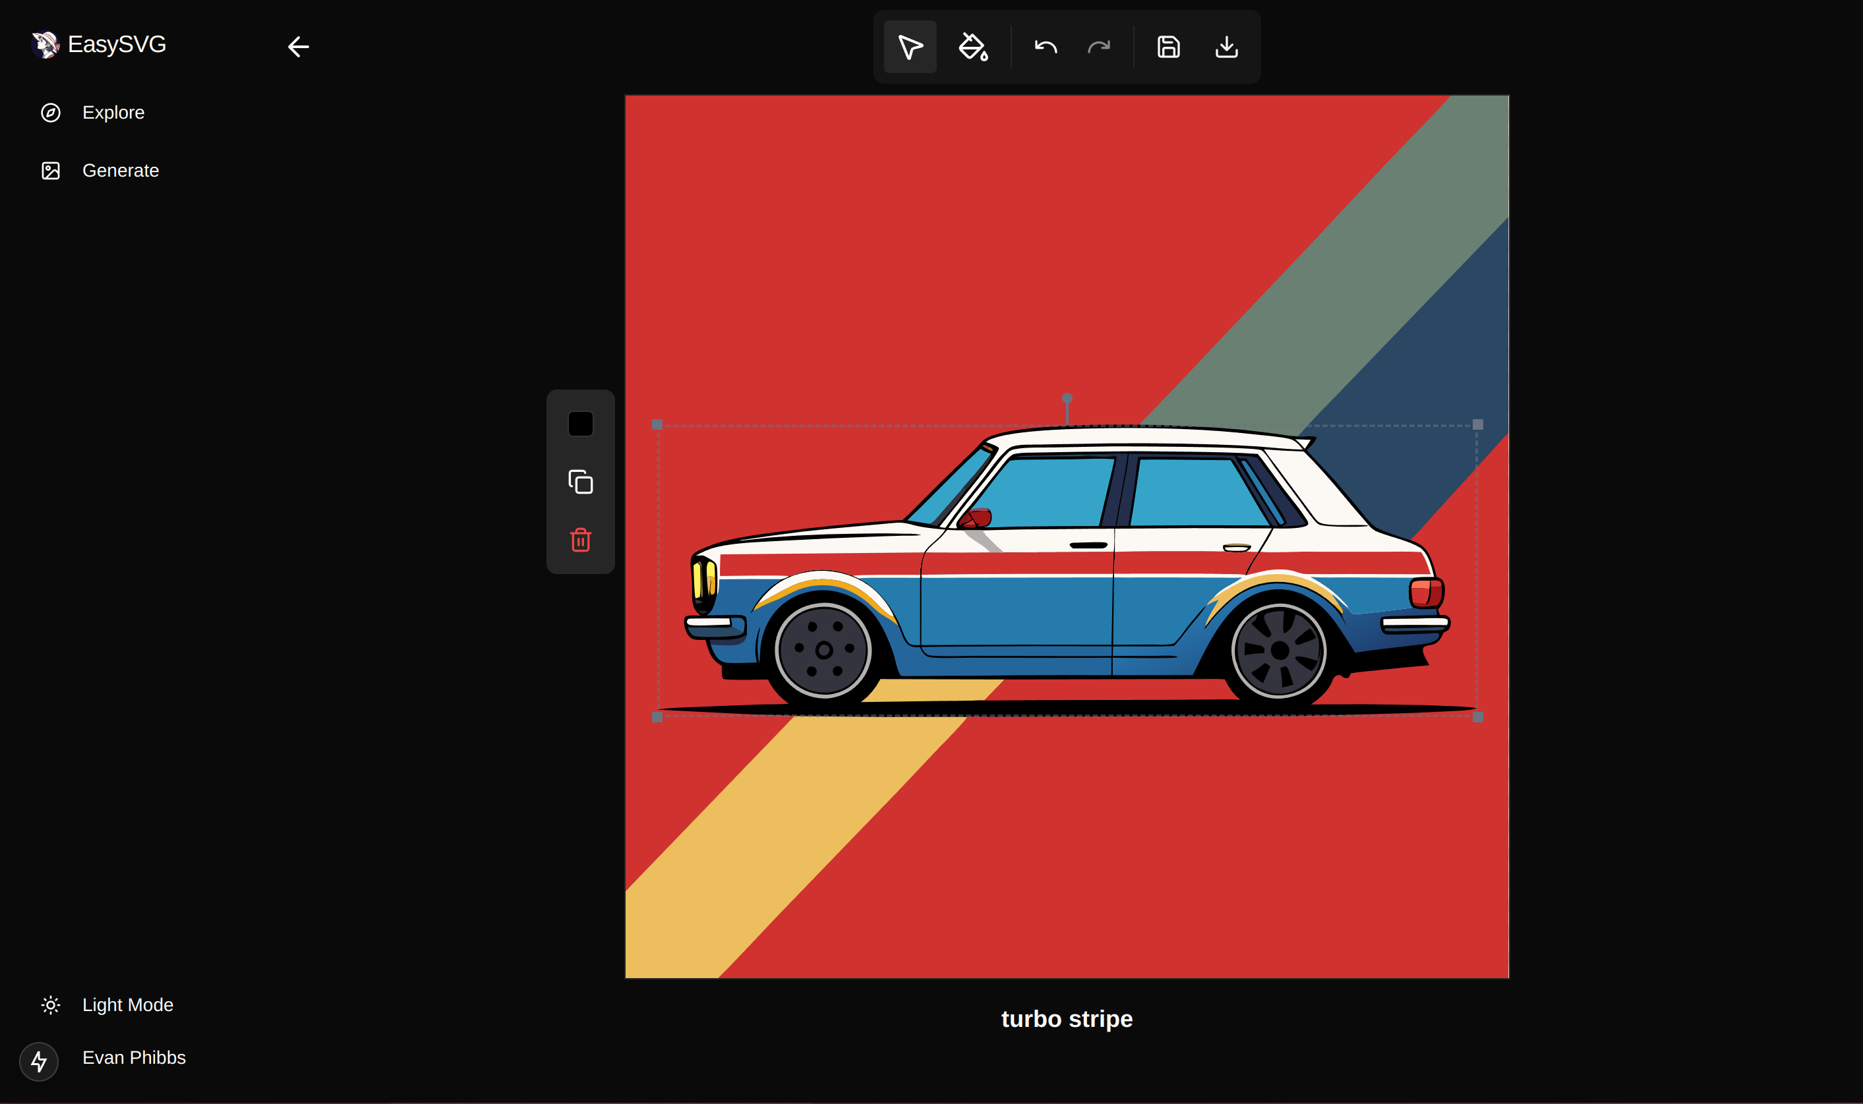Image resolution: width=1863 pixels, height=1104 pixels.
Task: Click the turbo stripe title text
Action: pos(1066,1018)
